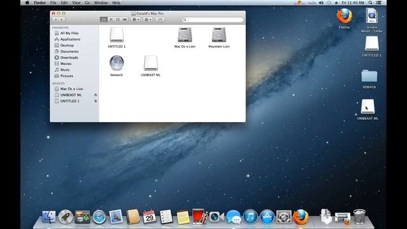Switch Finder to icon view
This screenshot has width=407, height=229.
[104, 20]
